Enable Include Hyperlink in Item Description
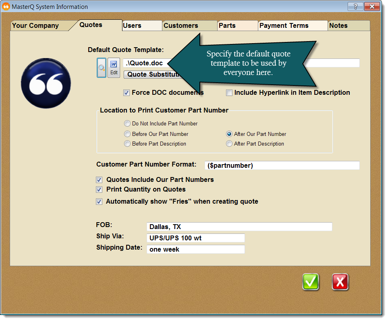388x321 pixels. (229, 93)
